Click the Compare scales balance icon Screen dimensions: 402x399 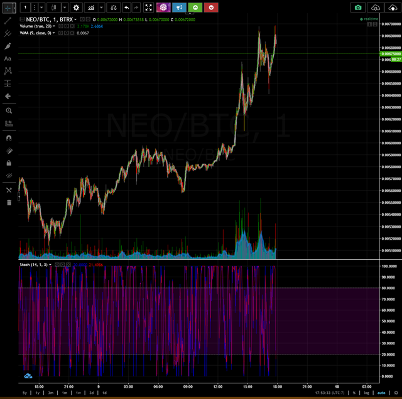pyautogui.click(x=113, y=8)
